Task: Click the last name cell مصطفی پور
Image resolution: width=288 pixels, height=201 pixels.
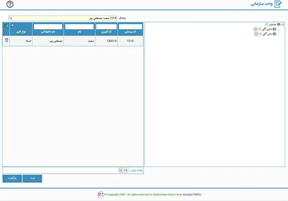Action: (48, 41)
